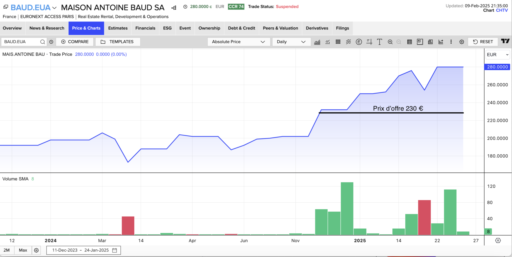Expand the BAUD.EUA ticker chevron

[54, 8]
